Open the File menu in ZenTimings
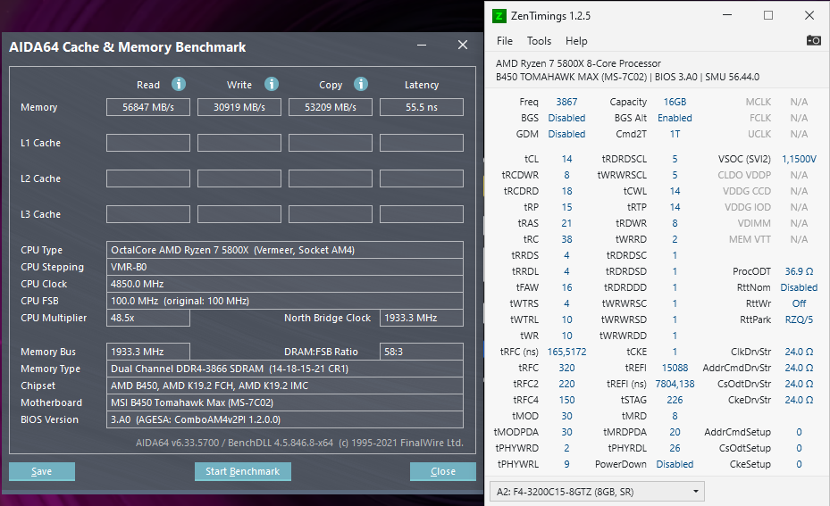Image resolution: width=830 pixels, height=506 pixels. click(505, 41)
